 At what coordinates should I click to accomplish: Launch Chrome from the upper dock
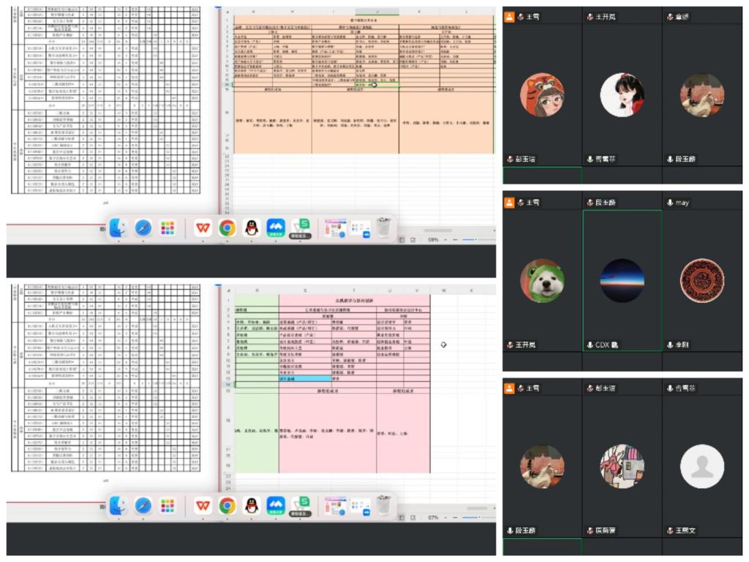tap(227, 228)
